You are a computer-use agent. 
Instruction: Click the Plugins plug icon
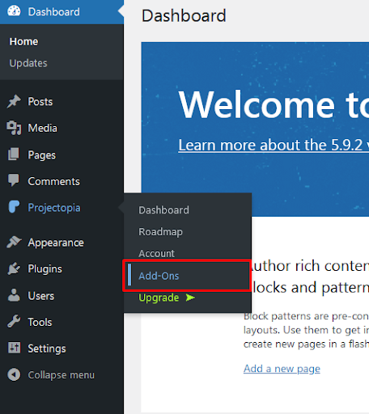14,268
